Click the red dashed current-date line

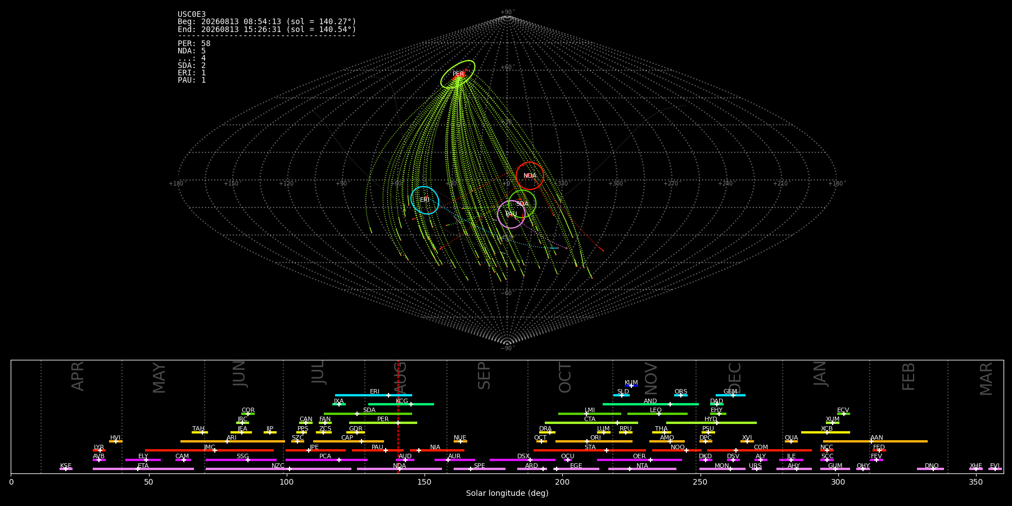click(x=398, y=416)
